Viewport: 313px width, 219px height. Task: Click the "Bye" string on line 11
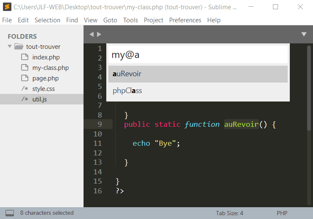click(x=165, y=143)
